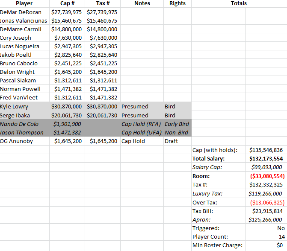Click Jonas Valanciunas' Cap # value

point(67,20)
